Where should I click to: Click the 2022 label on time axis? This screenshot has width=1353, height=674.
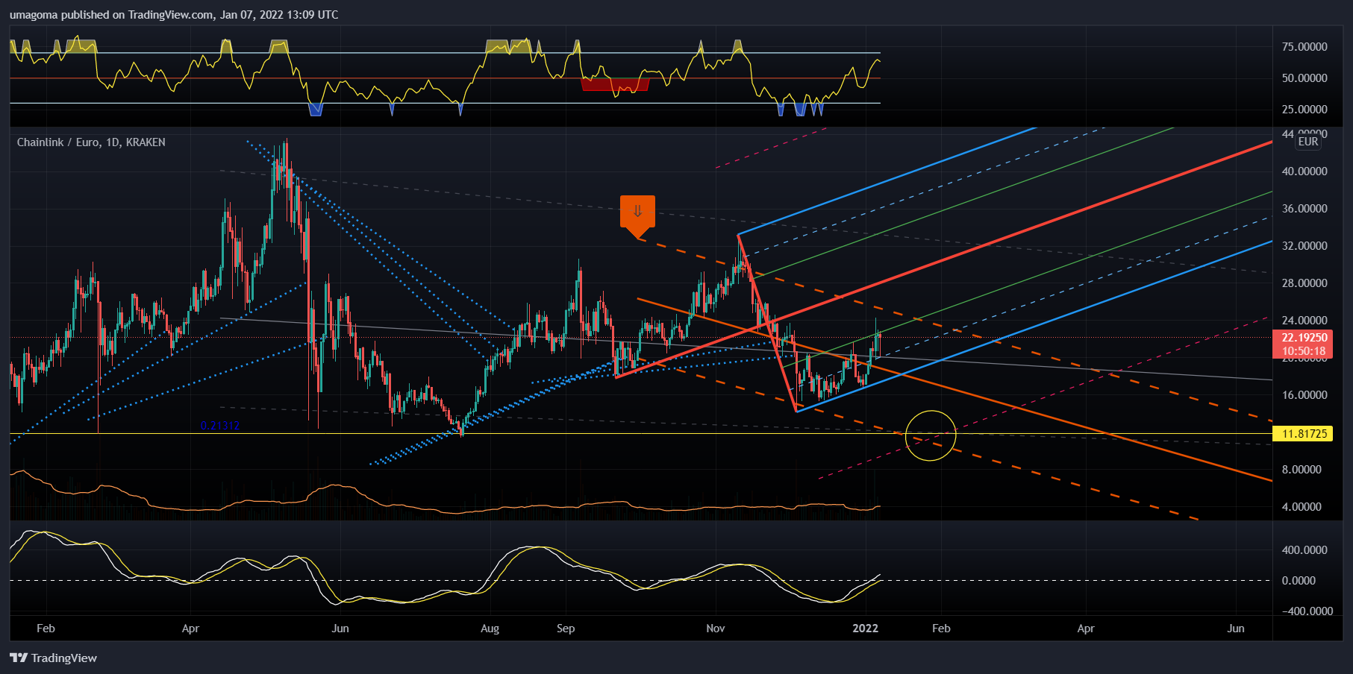(x=866, y=628)
